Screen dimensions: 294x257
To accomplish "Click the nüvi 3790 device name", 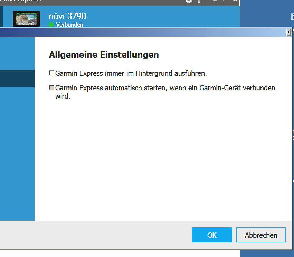I will pos(67,16).
